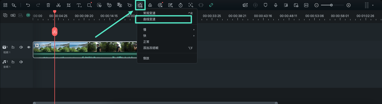Open the layout grid tool icon

coord(5,5)
